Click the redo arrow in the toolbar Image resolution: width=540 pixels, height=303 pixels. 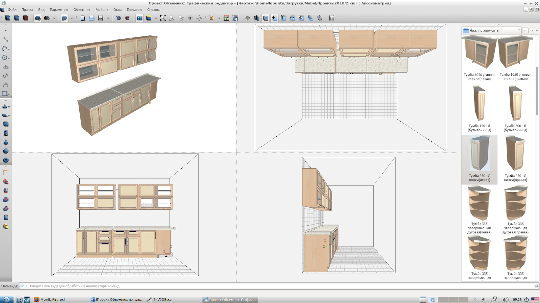[x=127, y=18]
